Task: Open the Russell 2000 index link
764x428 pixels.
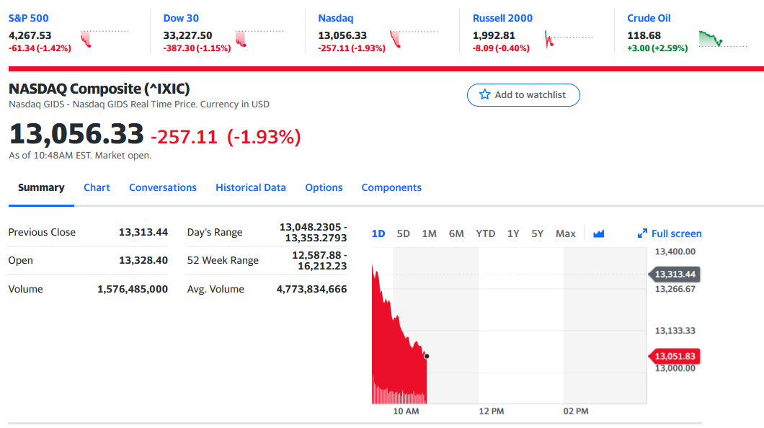Action: tap(502, 18)
